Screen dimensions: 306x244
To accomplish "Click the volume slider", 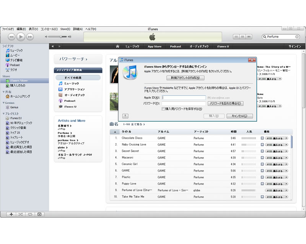I will 60,37.
